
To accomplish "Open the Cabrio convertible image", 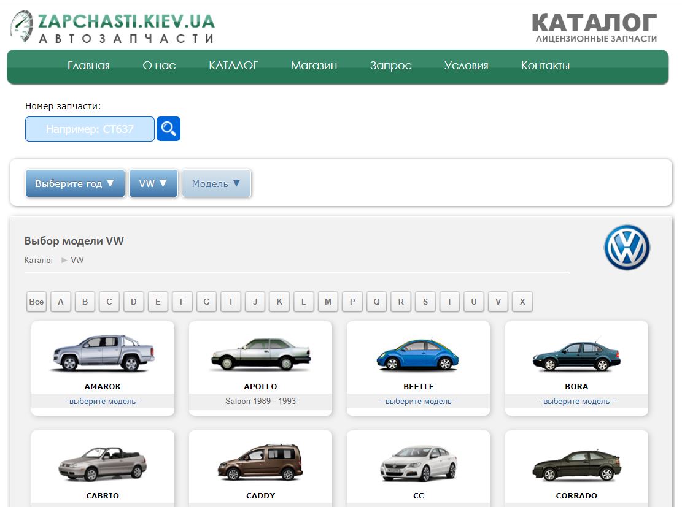I will point(103,464).
